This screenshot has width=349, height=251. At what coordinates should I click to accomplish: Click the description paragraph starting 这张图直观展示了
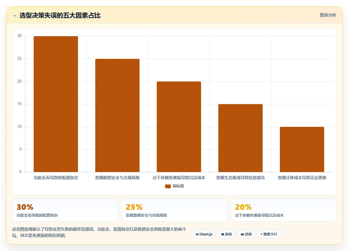[x=99, y=232]
